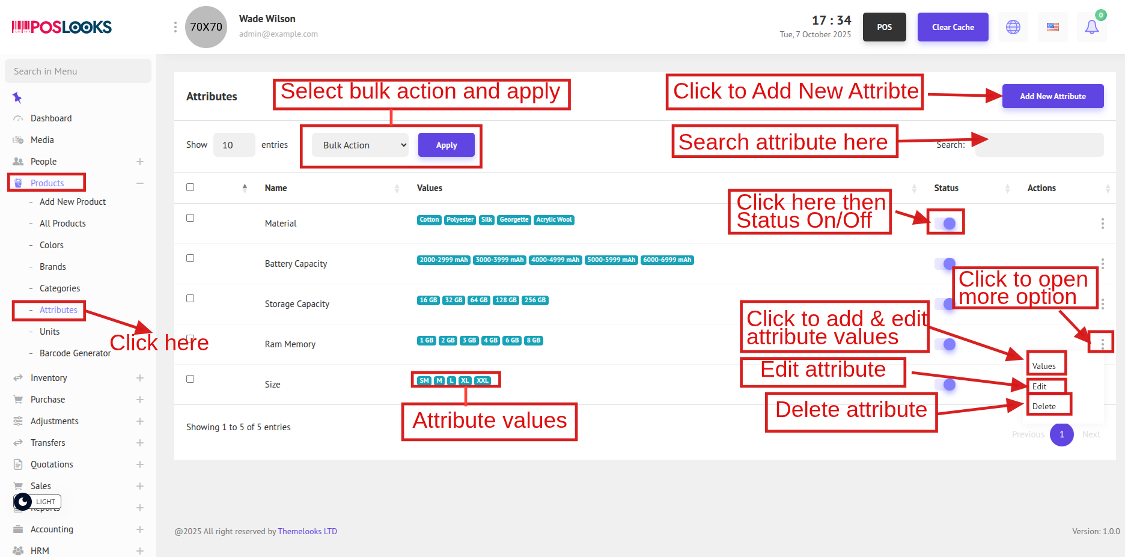The height and width of the screenshot is (557, 1125).
Task: Open the globe language icon
Action: coord(1013,27)
